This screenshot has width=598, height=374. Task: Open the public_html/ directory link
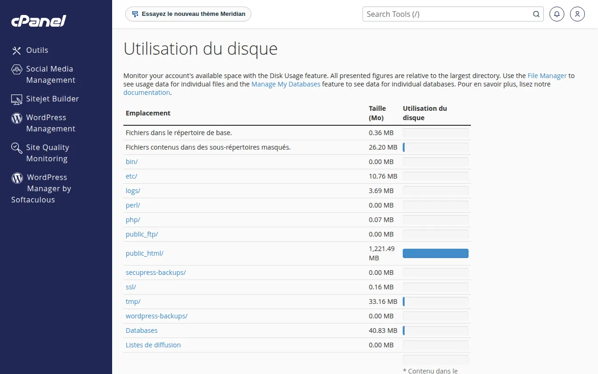[x=144, y=253]
